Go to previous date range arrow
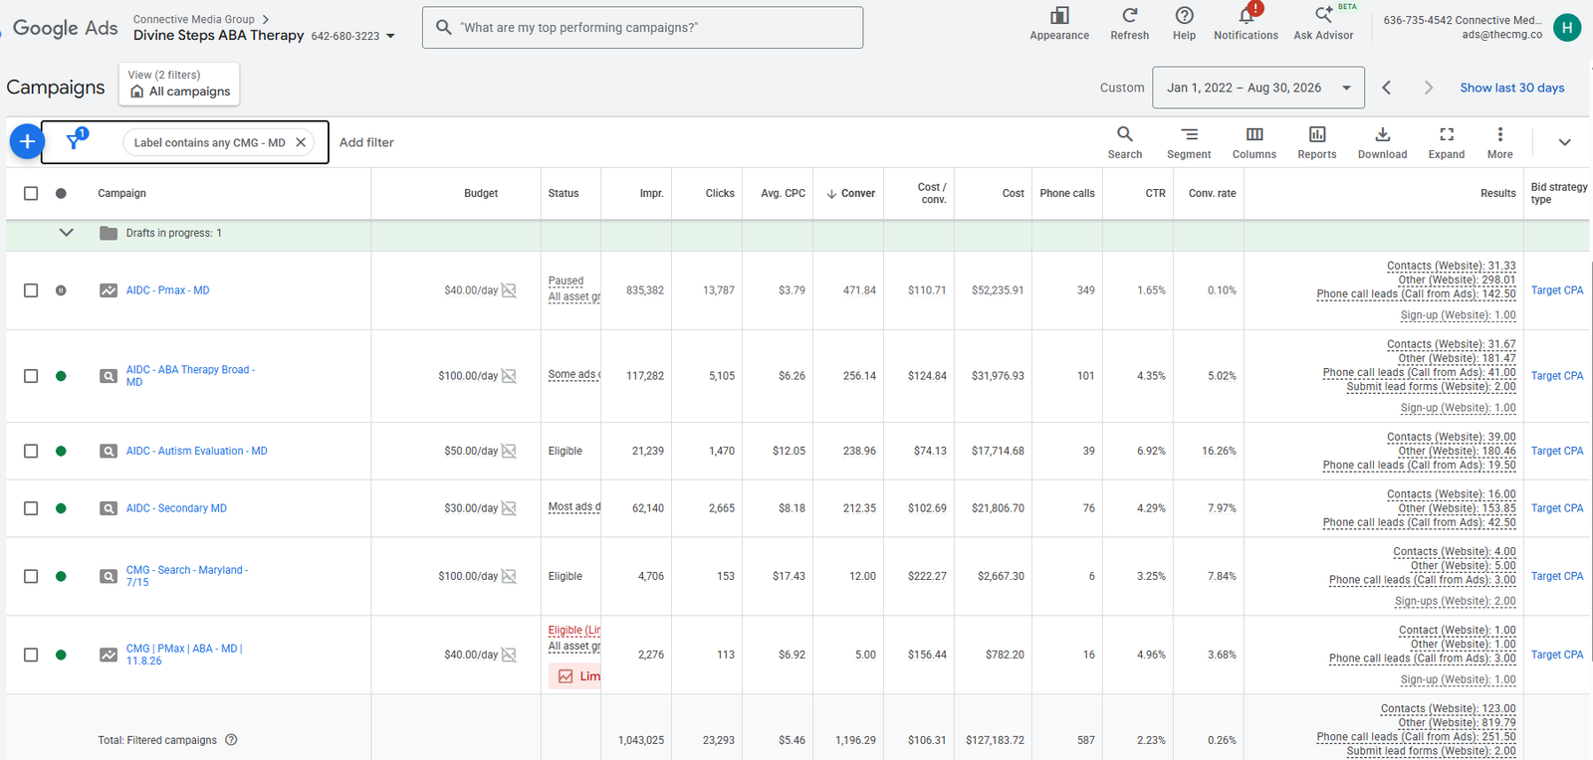 pos(1386,88)
